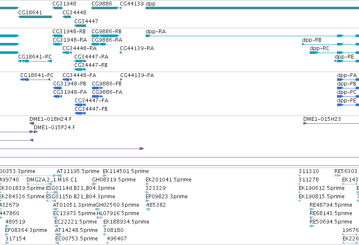Click EST EP09823.3prime
Viewport: 359px width, 245px height.
pyautogui.click(x=167, y=197)
